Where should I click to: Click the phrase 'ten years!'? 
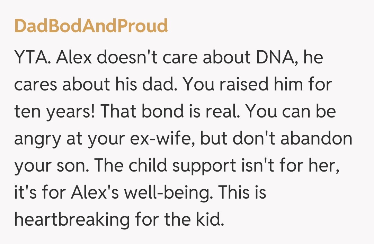click(x=51, y=112)
